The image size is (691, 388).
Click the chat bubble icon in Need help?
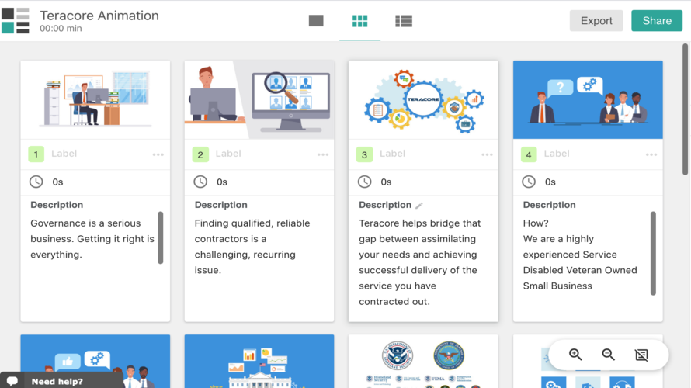12,381
